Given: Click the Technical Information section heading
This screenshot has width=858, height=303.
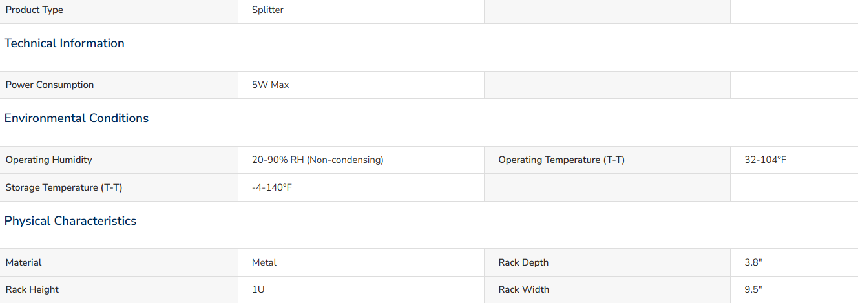Looking at the screenshot, I should point(65,43).
